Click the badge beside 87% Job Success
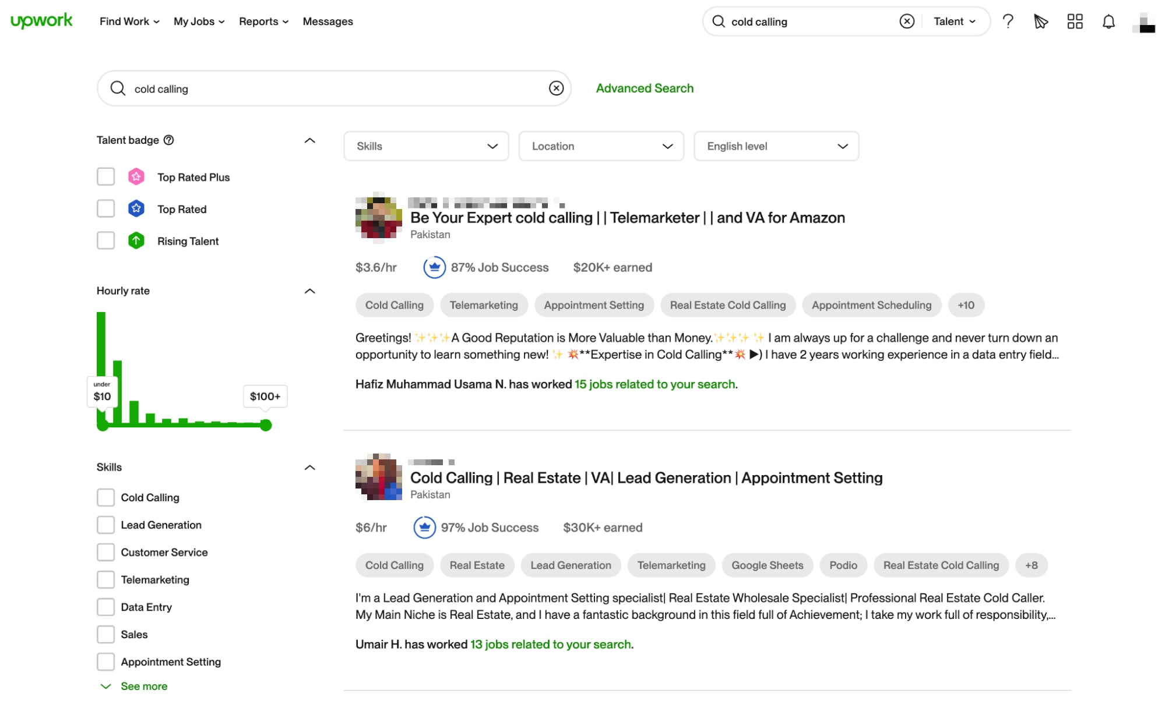This screenshot has height=701, width=1165. pos(434,267)
